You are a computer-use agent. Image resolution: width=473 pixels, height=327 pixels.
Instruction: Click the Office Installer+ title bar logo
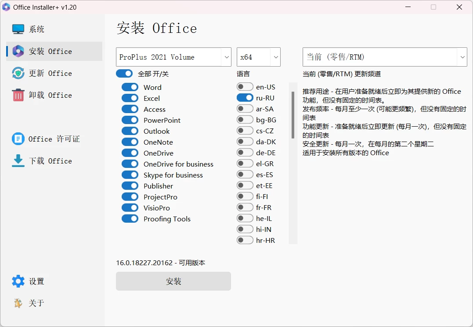[x=6, y=7]
